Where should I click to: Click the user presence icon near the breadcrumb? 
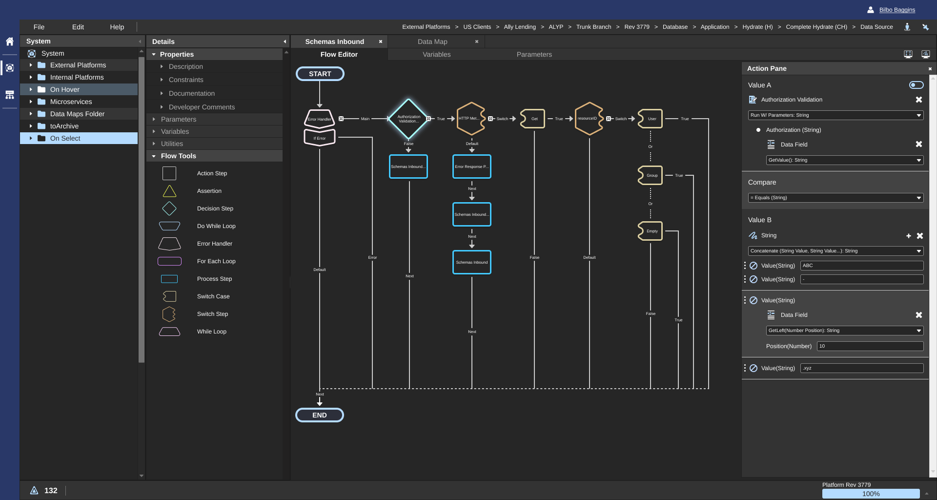point(907,27)
